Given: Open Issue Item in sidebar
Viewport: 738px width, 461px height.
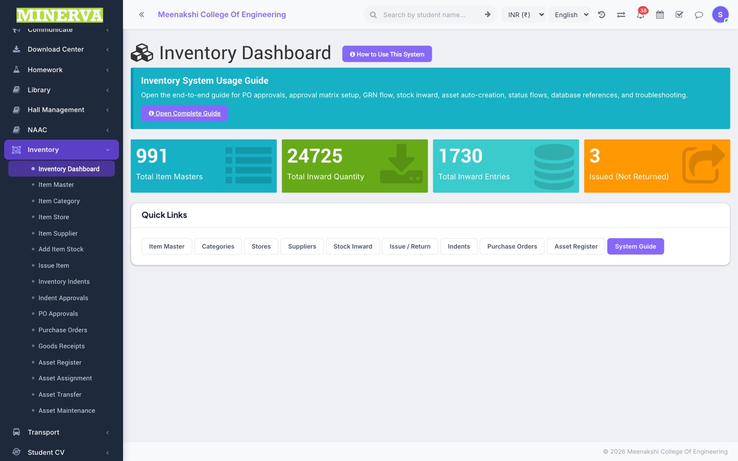Looking at the screenshot, I should point(54,266).
